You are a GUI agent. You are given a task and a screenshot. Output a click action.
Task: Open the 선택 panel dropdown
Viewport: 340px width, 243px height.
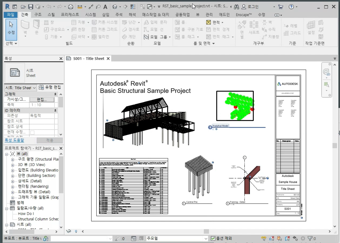[11, 43]
